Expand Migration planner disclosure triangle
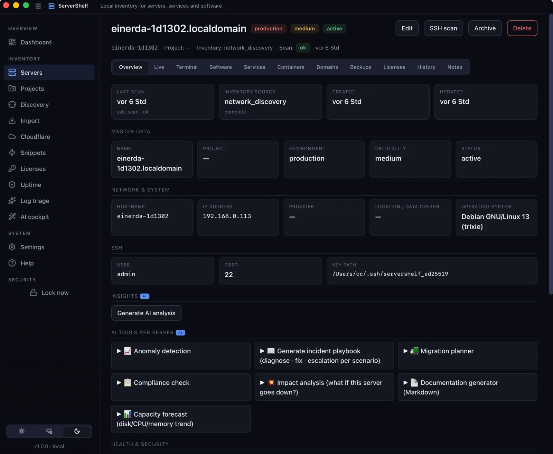Screen dimensions: 553x454 [406, 351]
